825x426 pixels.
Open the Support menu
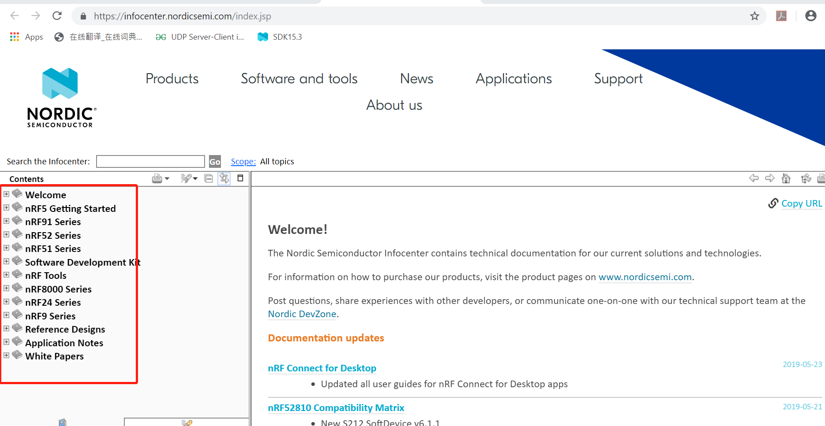coord(618,78)
